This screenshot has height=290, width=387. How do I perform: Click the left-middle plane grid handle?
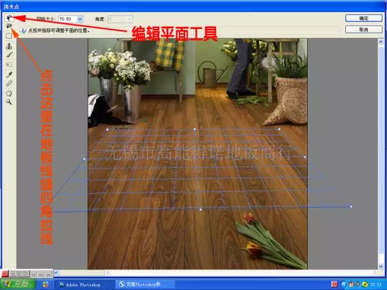[84, 159]
